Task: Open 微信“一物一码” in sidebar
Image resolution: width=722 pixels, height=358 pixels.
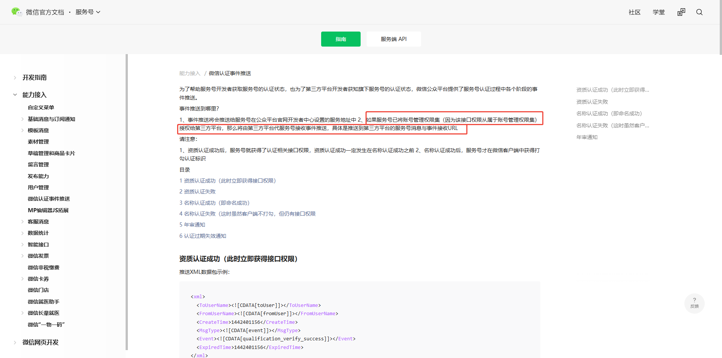Action: click(x=46, y=325)
